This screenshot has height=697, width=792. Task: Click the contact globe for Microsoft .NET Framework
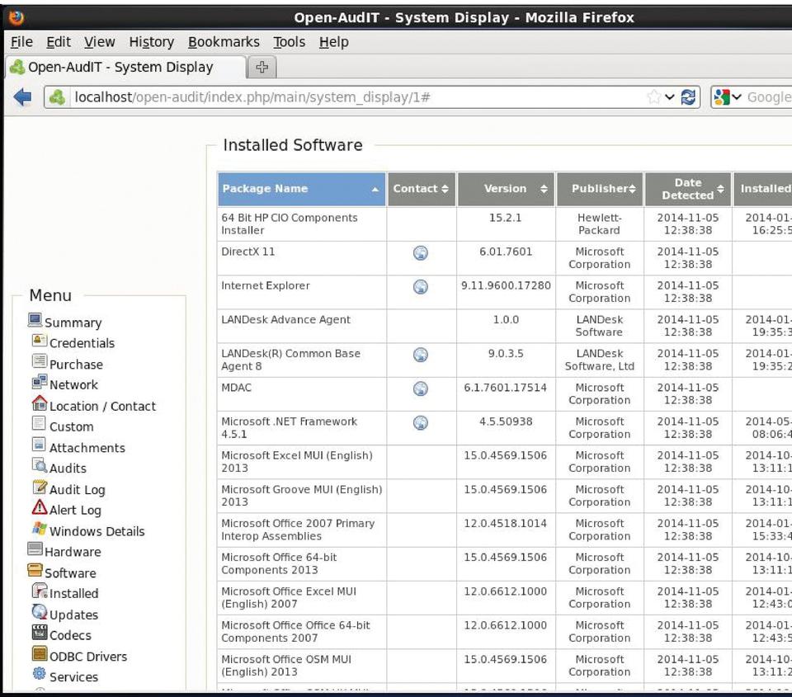pos(420,422)
